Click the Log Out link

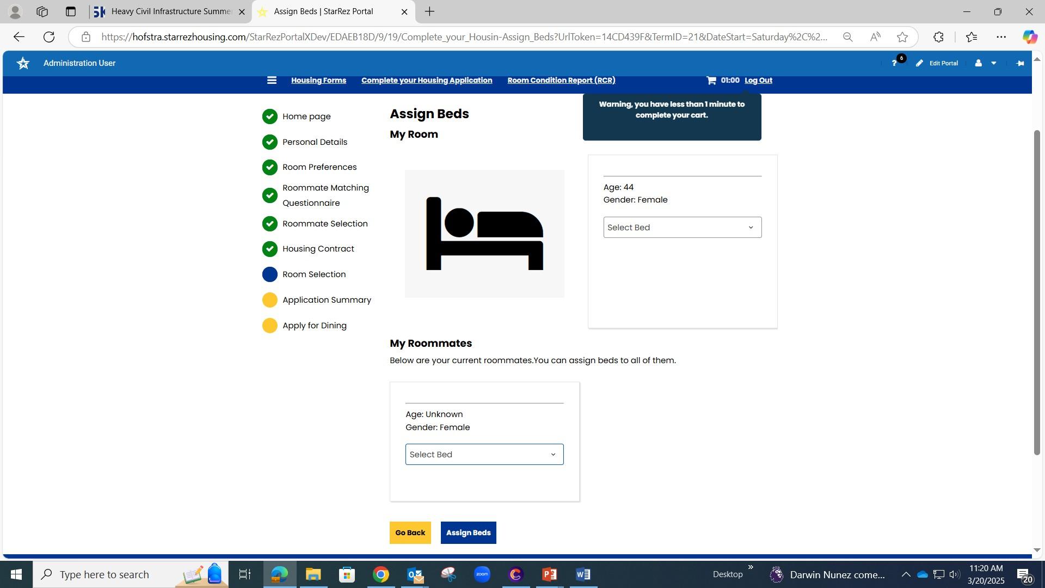coord(758,81)
